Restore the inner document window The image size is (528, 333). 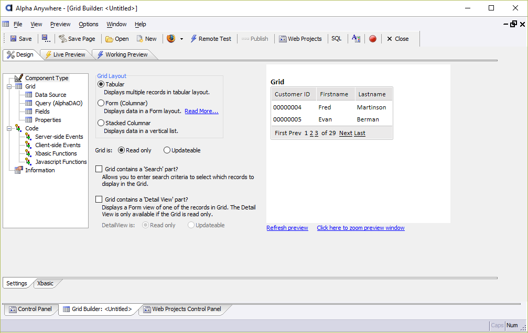513,24
